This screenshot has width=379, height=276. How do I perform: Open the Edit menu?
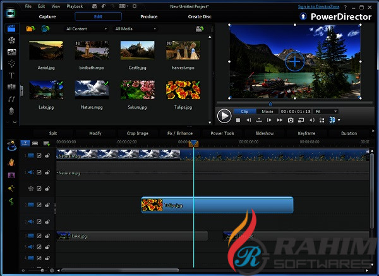pos(42,6)
